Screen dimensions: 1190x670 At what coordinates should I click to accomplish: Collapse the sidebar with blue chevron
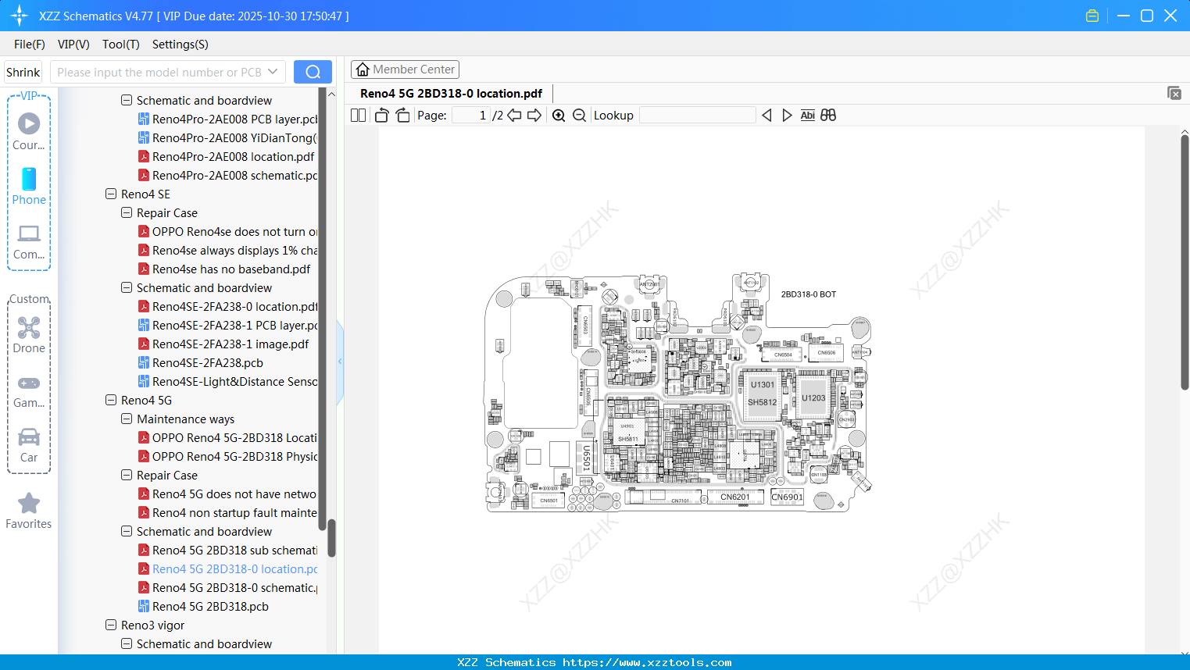pos(339,361)
